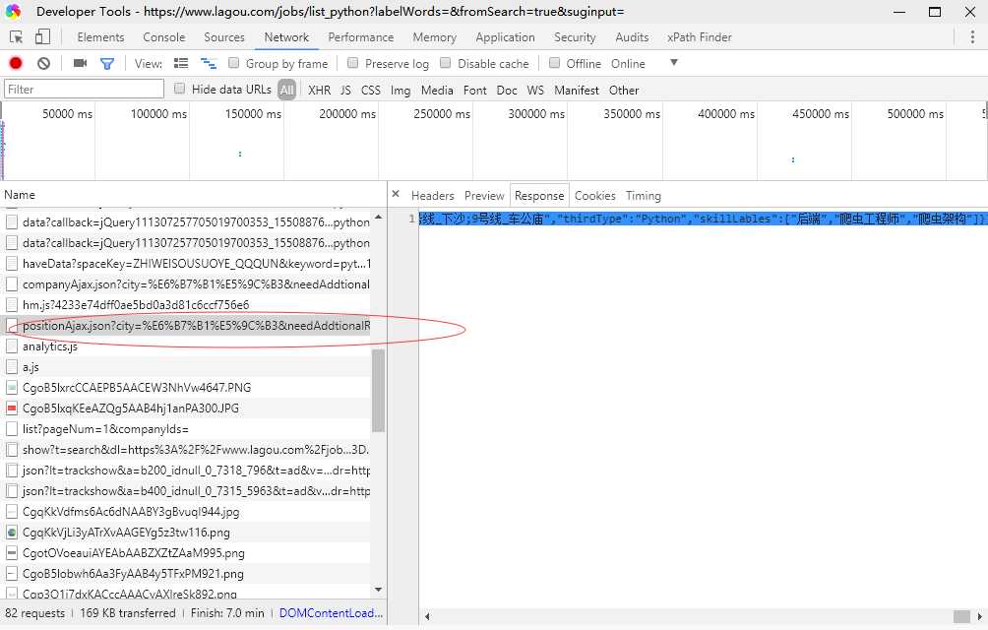The height and width of the screenshot is (630, 988).
Task: Show the waterfall overview icon
Action: [208, 63]
